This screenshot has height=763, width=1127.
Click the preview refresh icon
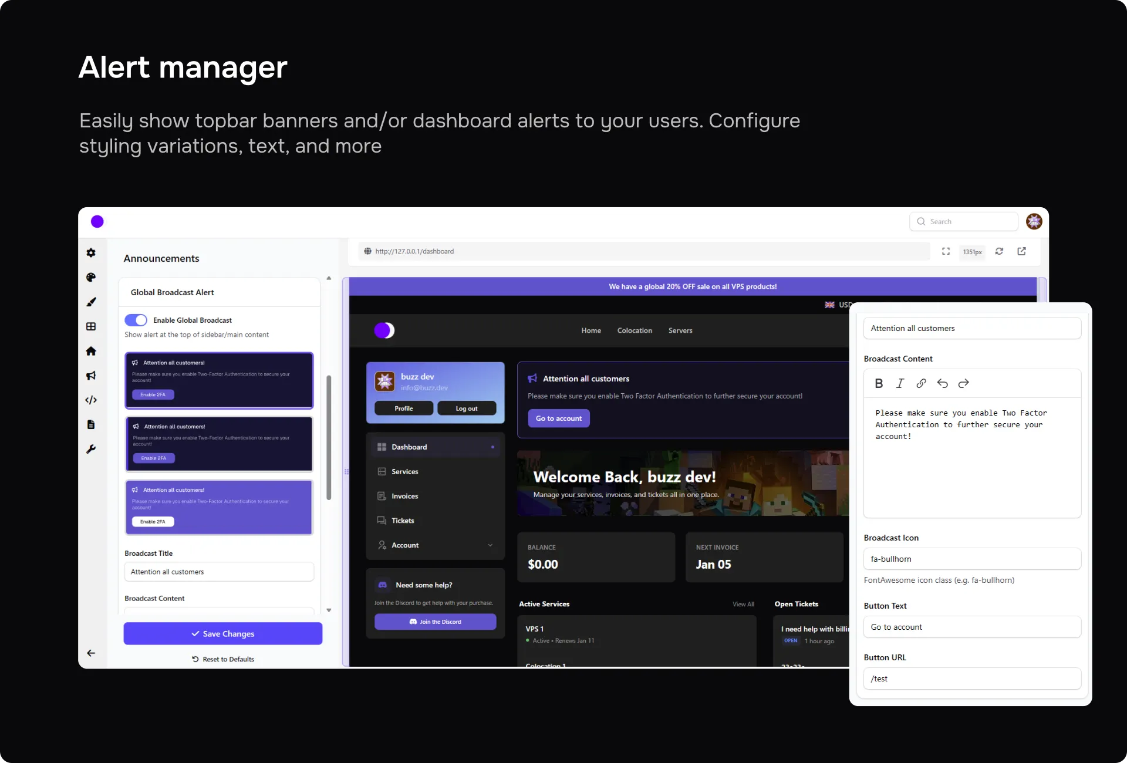point(999,251)
